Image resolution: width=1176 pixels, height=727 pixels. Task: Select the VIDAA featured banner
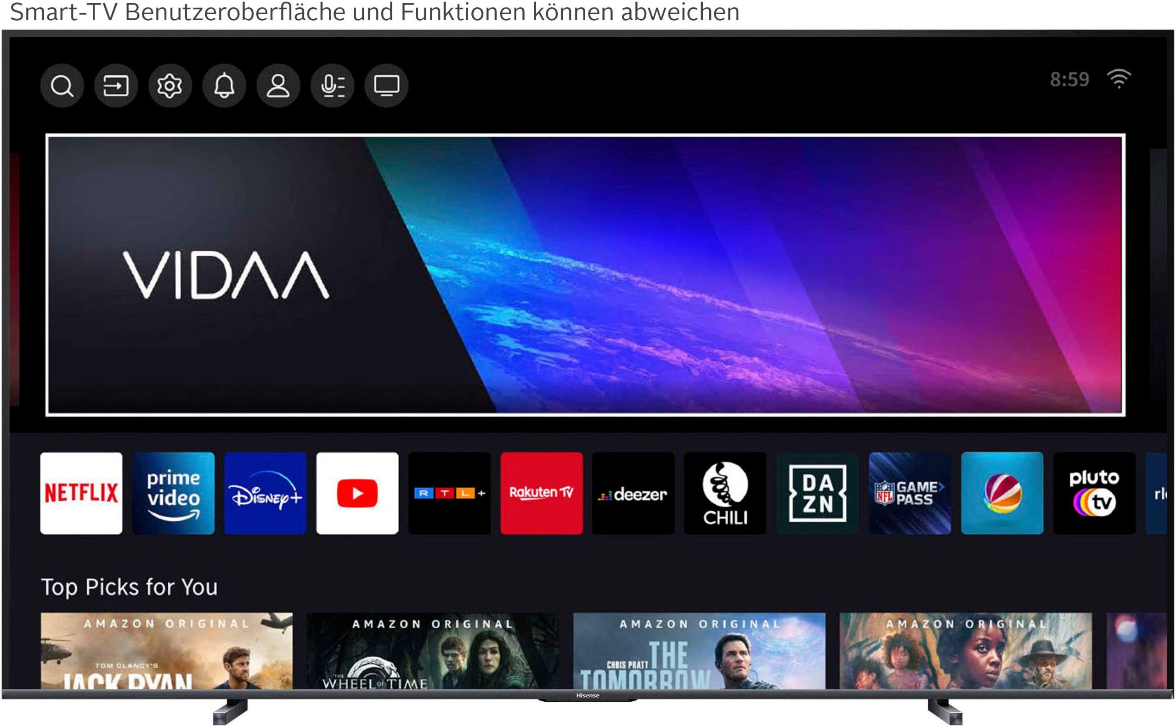(x=585, y=275)
